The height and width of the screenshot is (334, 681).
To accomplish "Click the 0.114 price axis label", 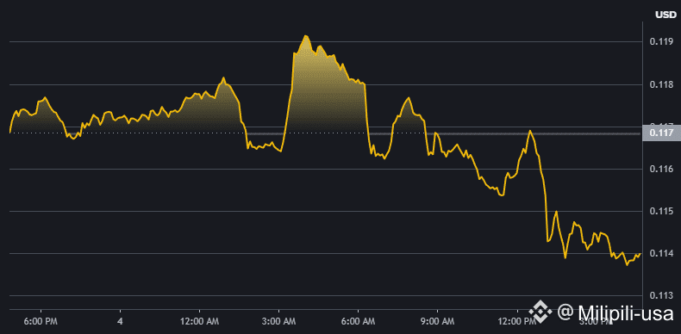I will click(661, 253).
